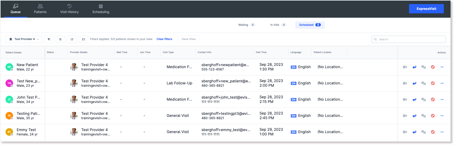Open the Visit History tab

point(69,9)
